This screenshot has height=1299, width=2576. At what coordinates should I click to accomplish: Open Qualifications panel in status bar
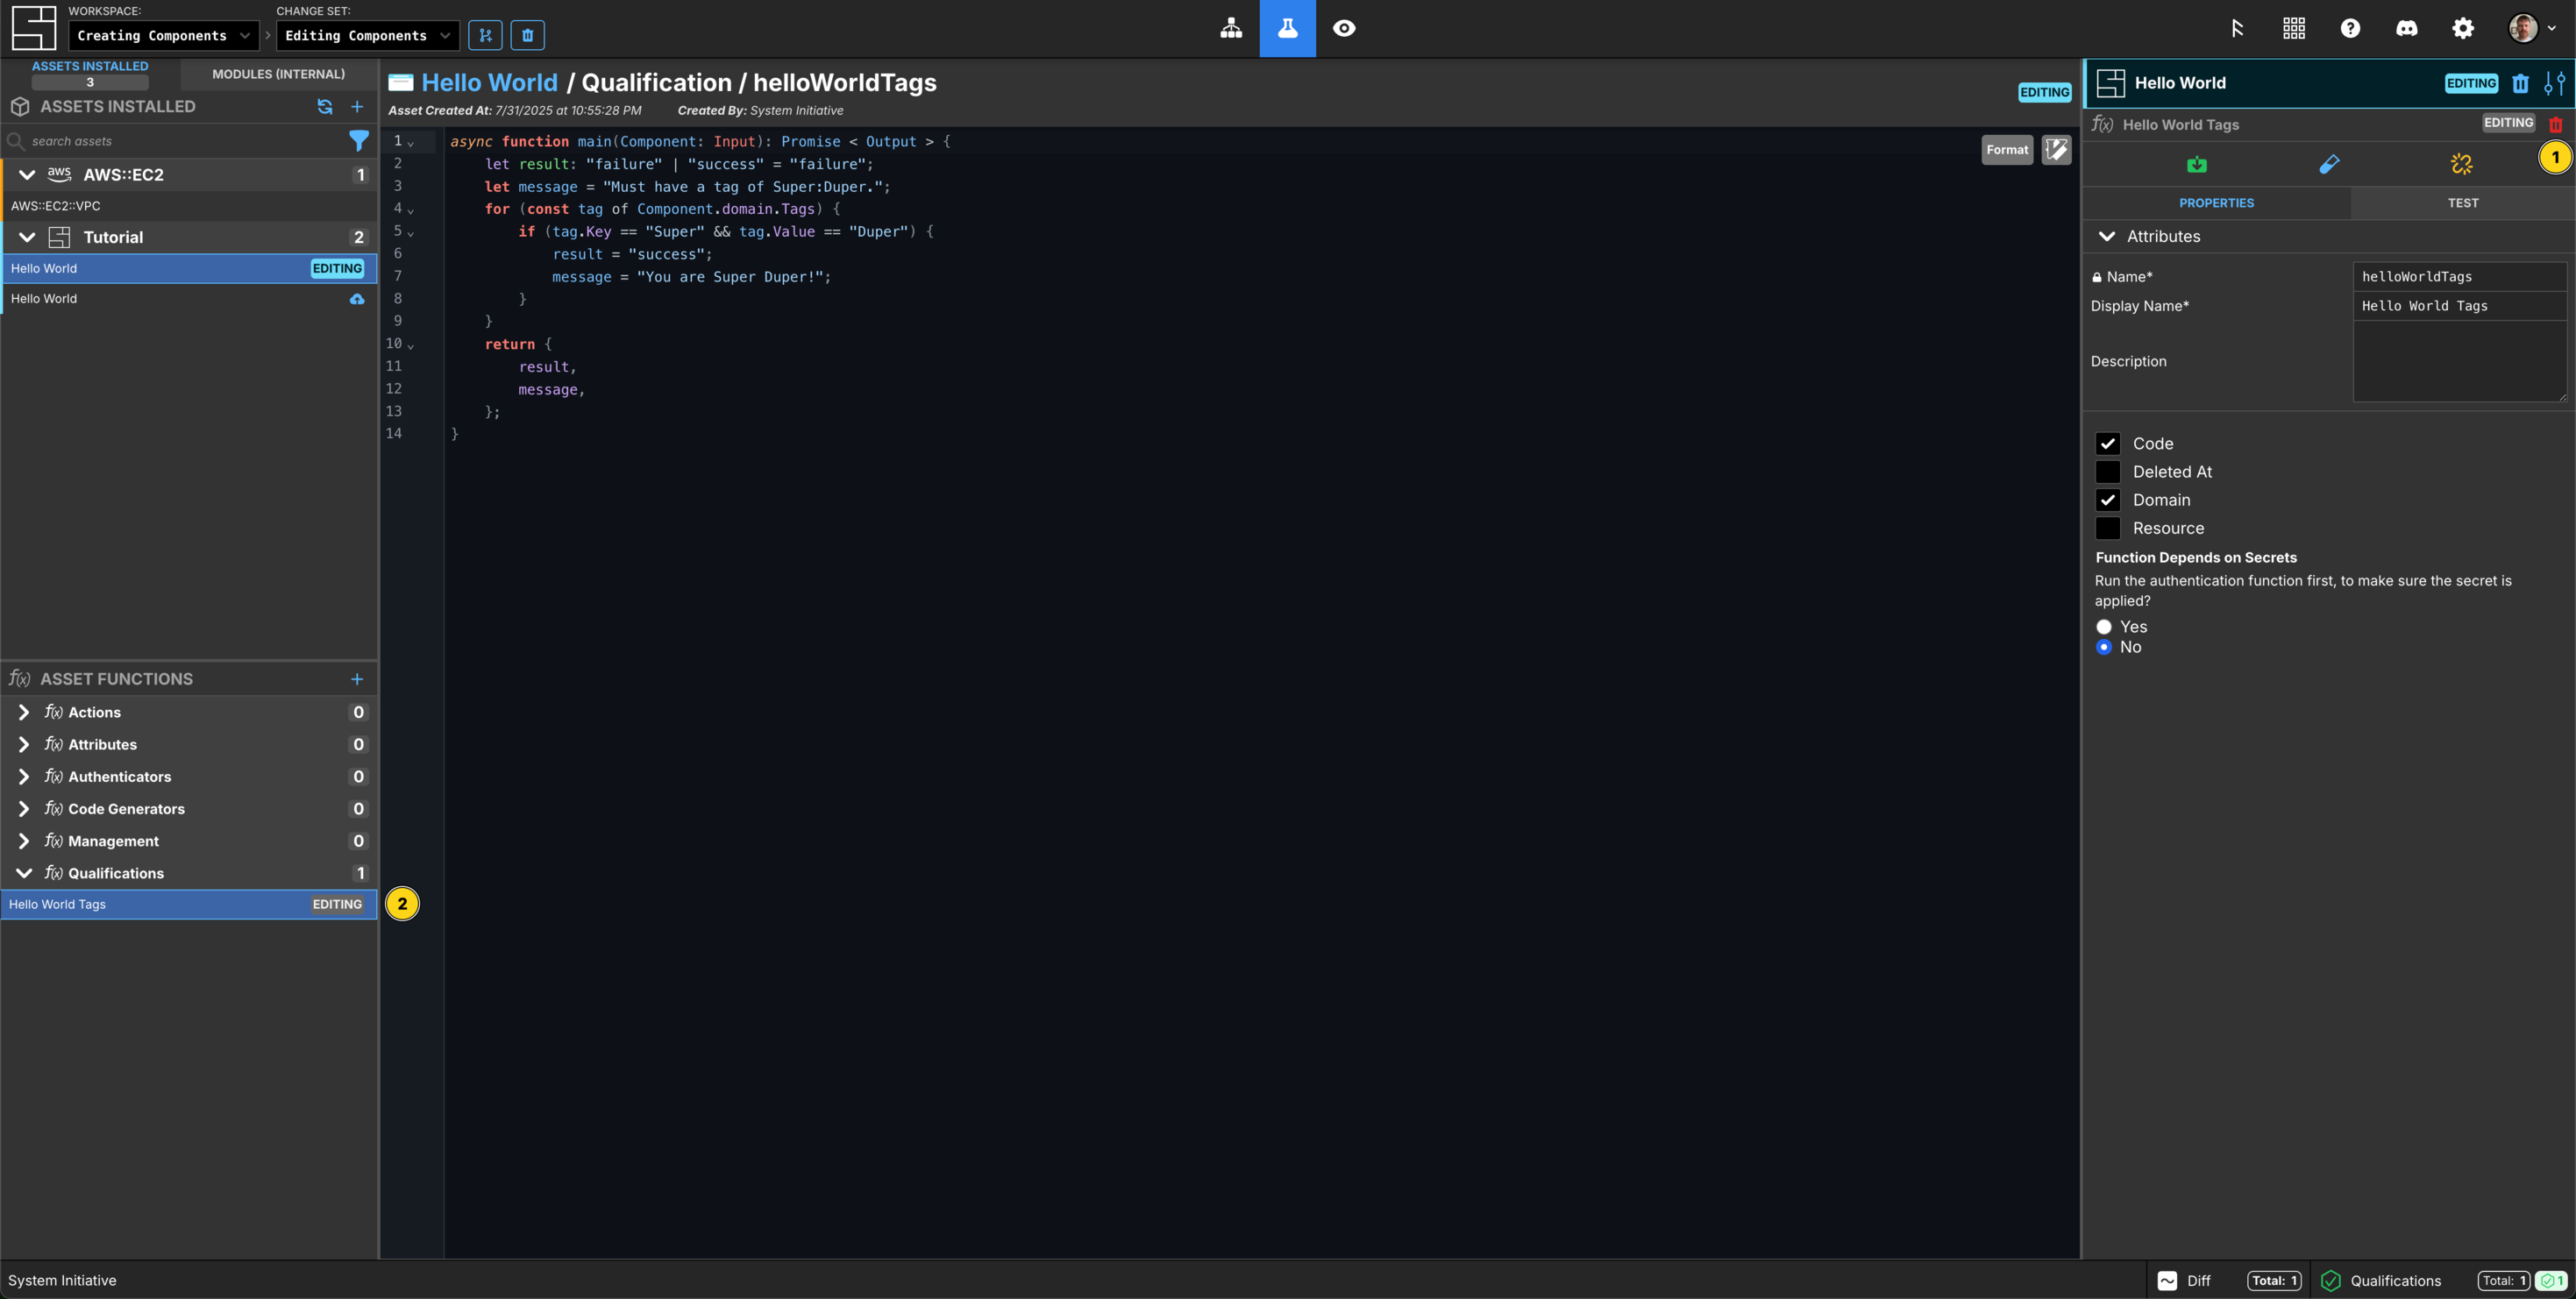2394,1280
